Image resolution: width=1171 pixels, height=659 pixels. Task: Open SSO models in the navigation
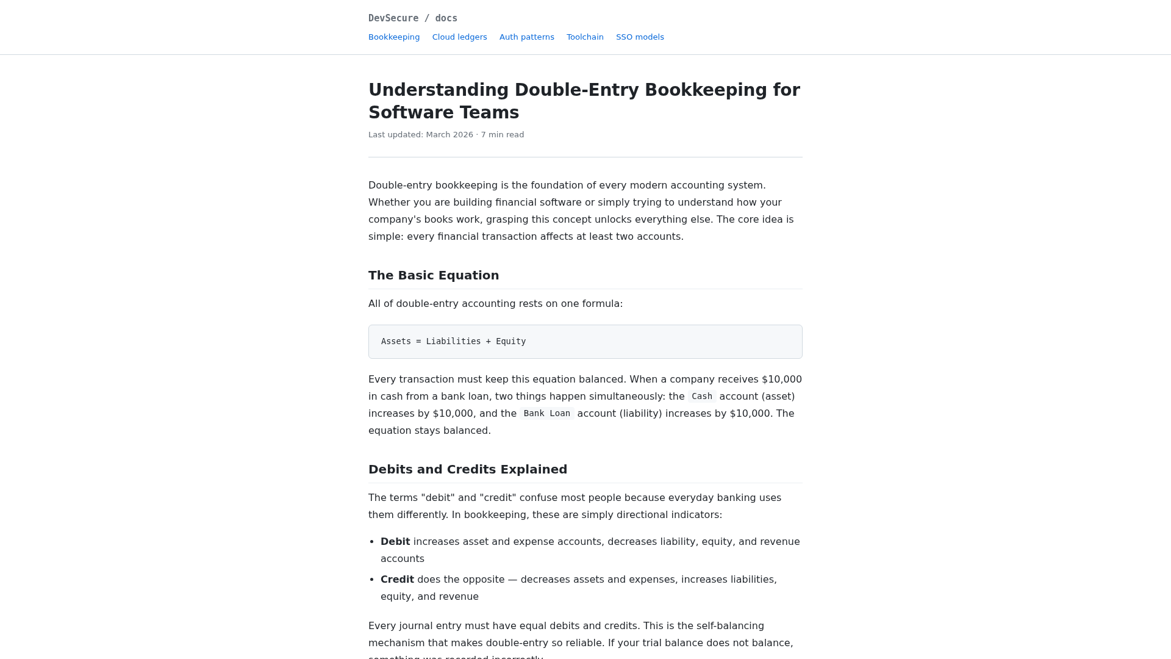point(640,37)
